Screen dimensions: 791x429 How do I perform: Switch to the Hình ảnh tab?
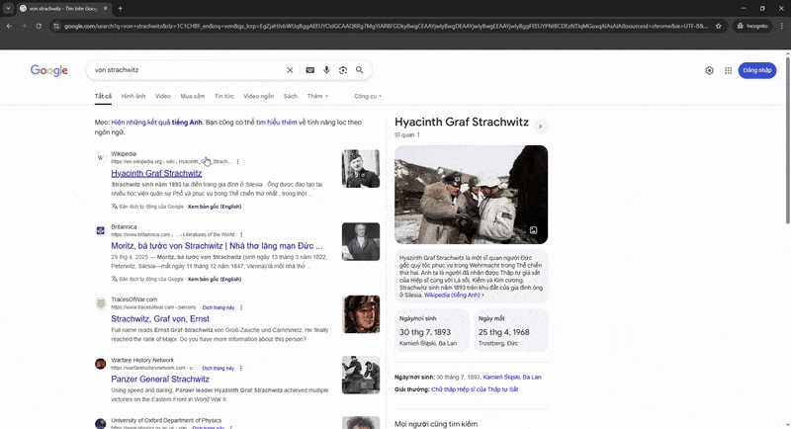(133, 96)
